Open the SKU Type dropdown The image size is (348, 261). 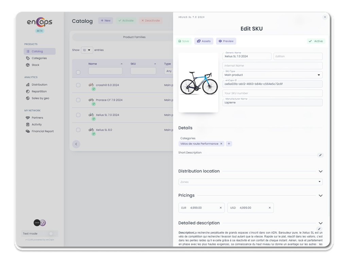(272, 75)
